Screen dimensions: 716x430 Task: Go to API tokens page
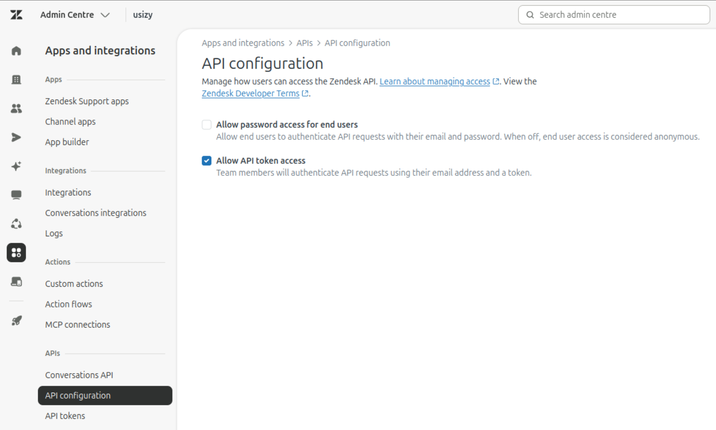(x=65, y=416)
